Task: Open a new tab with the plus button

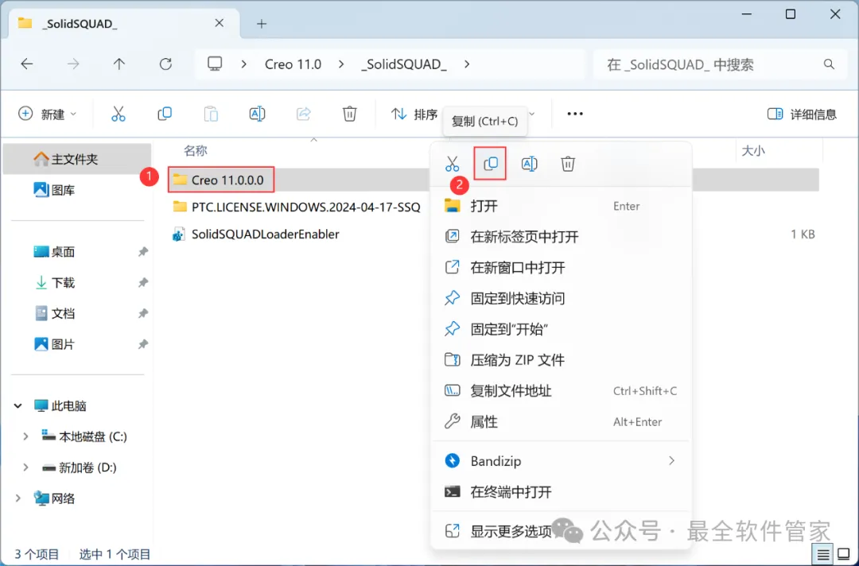Action: tap(262, 24)
